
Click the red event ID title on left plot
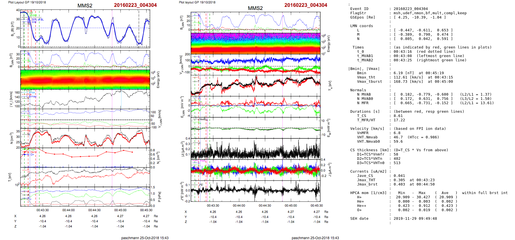pos(135,5)
